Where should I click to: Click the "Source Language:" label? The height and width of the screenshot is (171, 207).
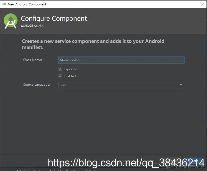[37, 85]
